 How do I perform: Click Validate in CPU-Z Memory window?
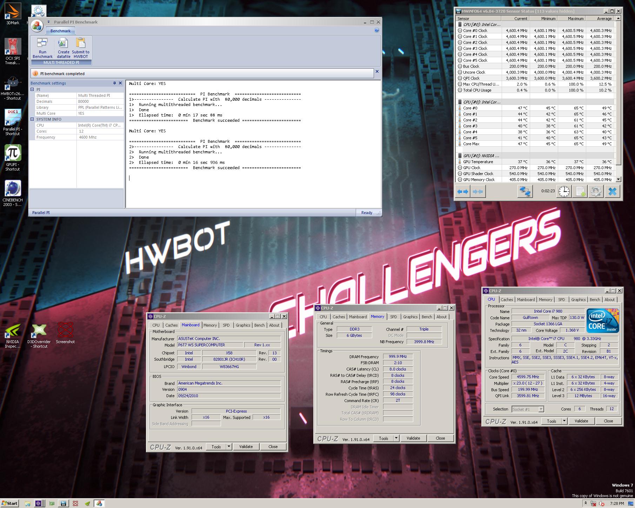(x=413, y=438)
